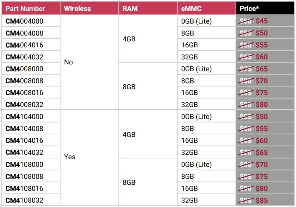
Task: Click the Wireless 'Yes' cell
Action: pyautogui.click(x=89, y=158)
